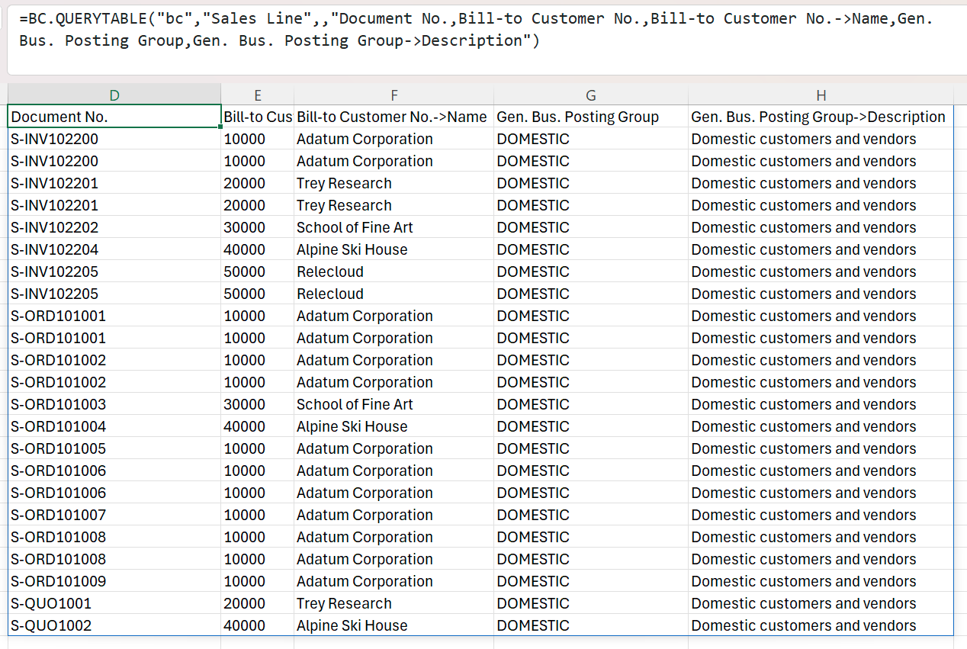Select 'Domestic customers and vendors' in S-QUO1002 row
This screenshot has height=649, width=967.
[821, 625]
